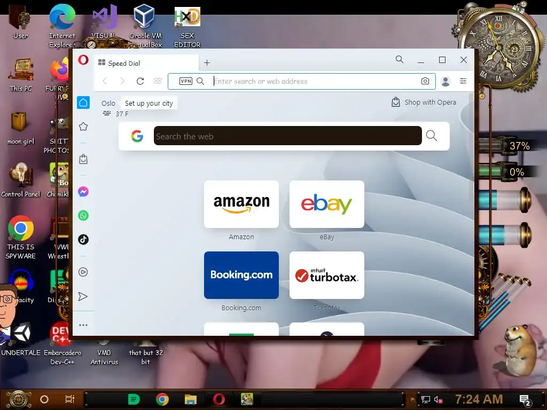Open WhatsApp in the Opera sidebar
Viewport: 547px width, 410px height.
[x=83, y=216]
